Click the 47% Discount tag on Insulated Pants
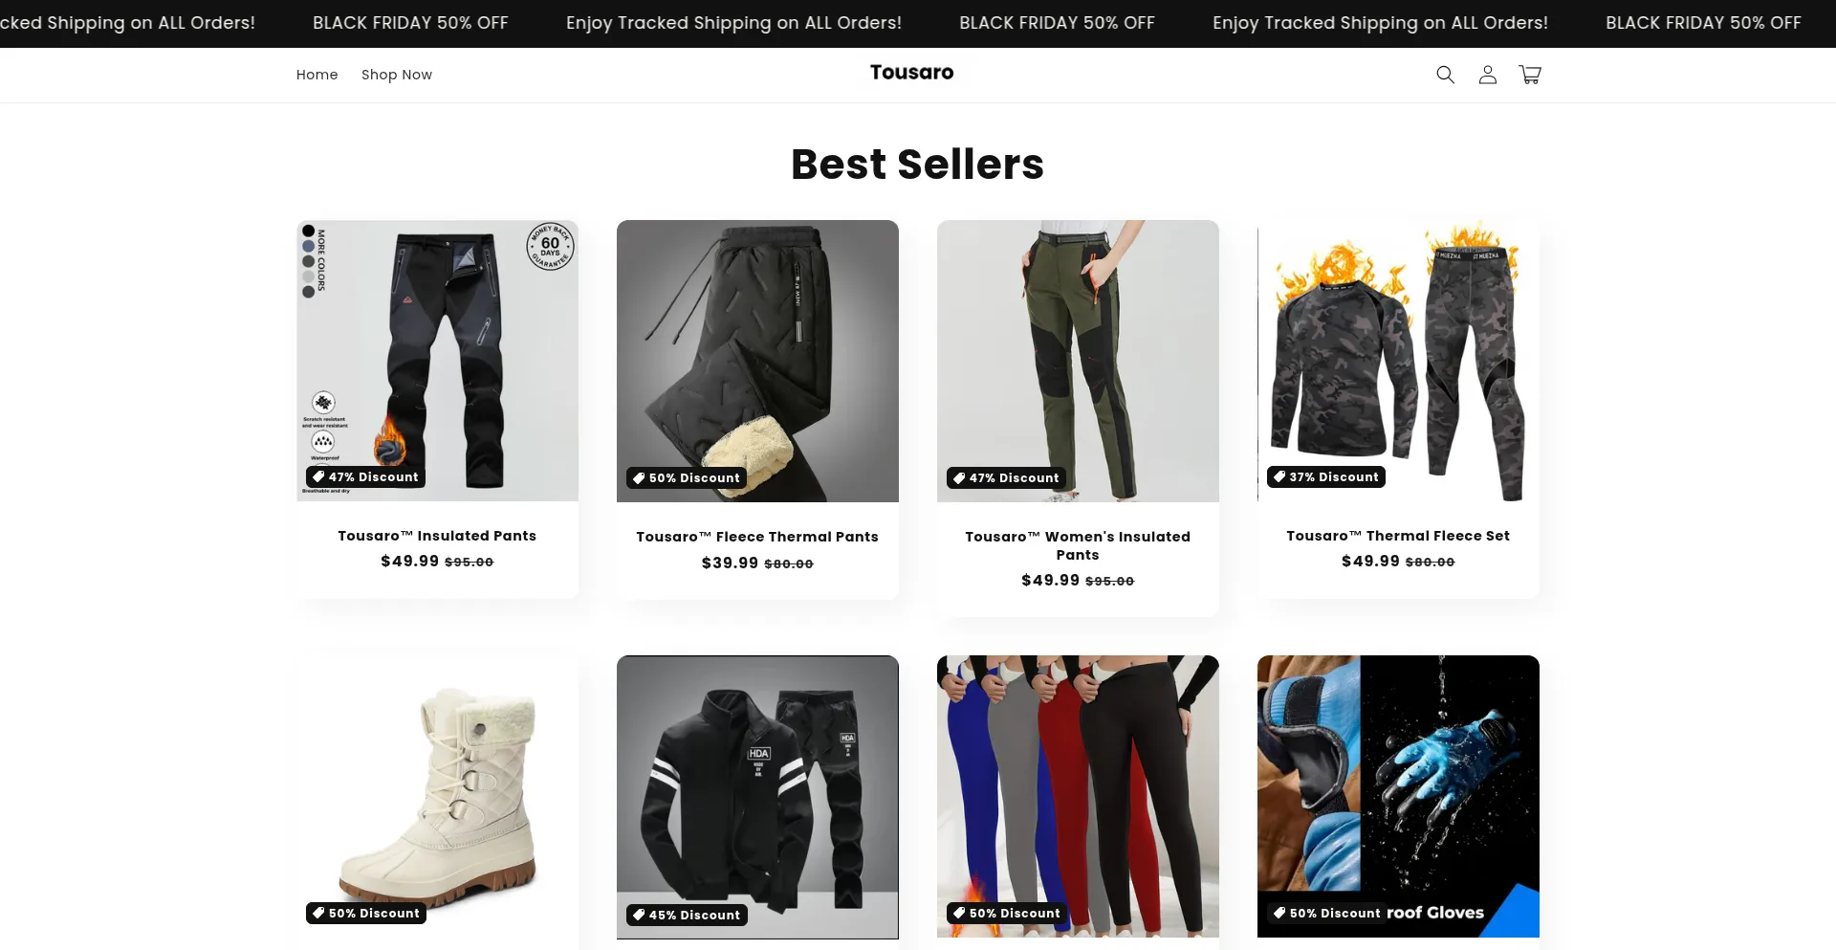 [365, 476]
